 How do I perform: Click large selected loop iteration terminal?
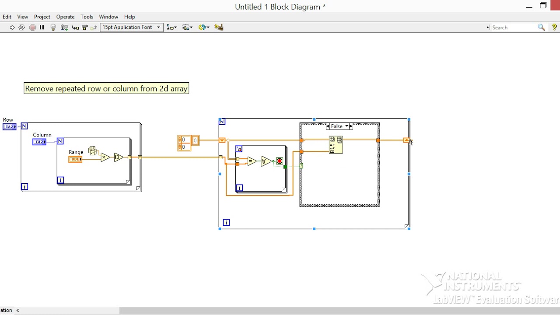tap(226, 223)
